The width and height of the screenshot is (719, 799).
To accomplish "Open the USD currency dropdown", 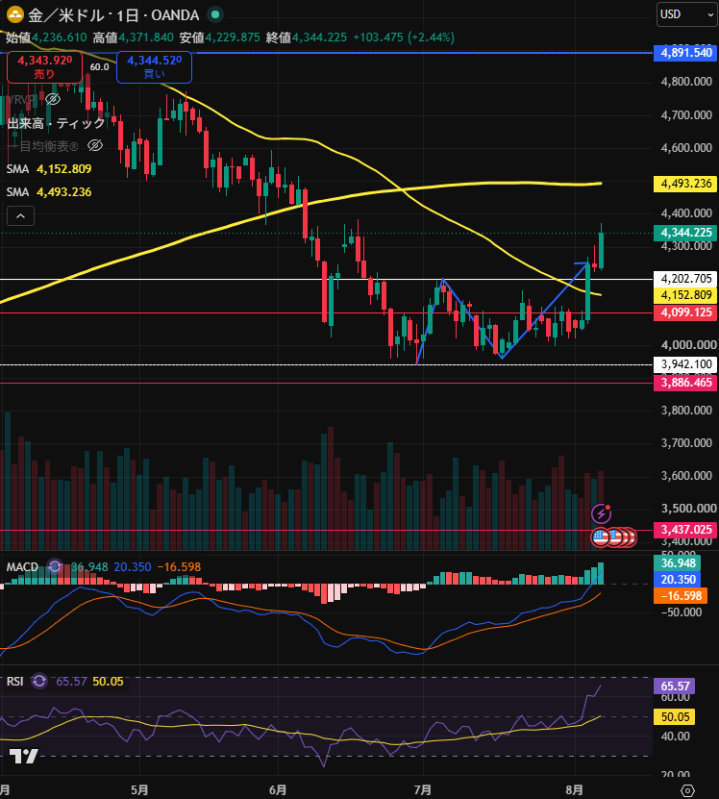I will [x=687, y=14].
